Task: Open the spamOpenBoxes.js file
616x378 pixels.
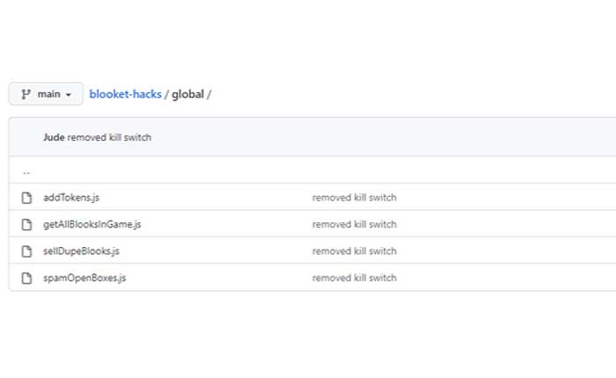Action: tap(84, 278)
